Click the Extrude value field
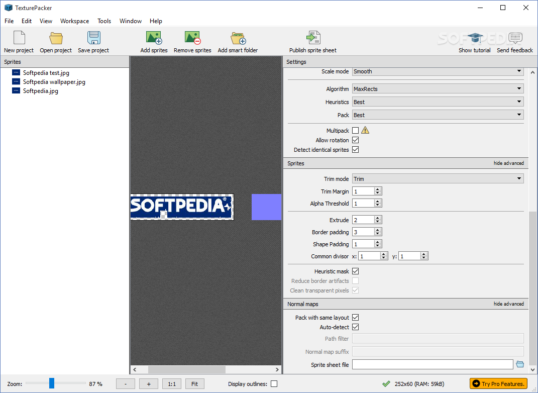This screenshot has height=393, width=538. (x=364, y=220)
